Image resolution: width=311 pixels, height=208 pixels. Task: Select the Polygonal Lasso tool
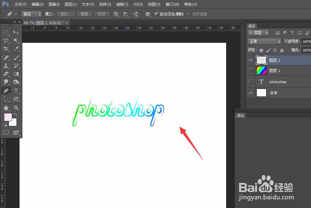click(x=6, y=41)
